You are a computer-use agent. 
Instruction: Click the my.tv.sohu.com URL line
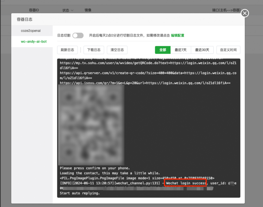tap(148, 65)
